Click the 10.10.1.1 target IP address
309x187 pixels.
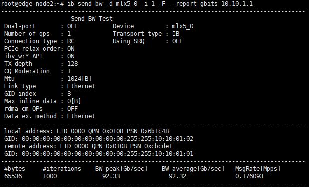[237, 4]
